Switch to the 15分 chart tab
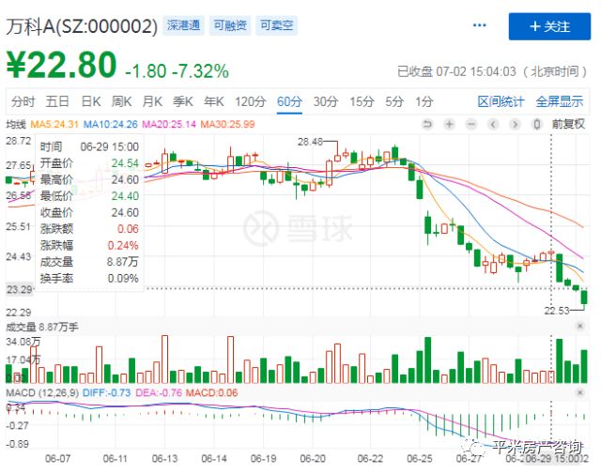601x474 pixels. coord(362,102)
